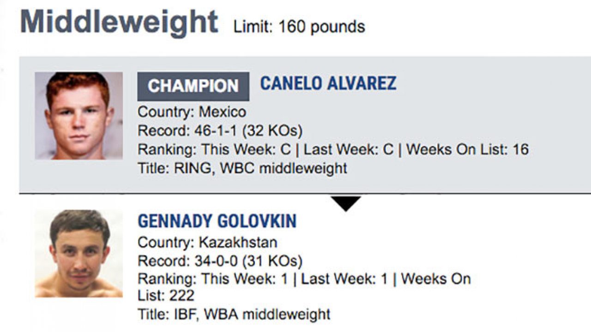Select the 'Country: Kazakhstan' line
The height and width of the screenshot is (332, 591).
(x=207, y=242)
